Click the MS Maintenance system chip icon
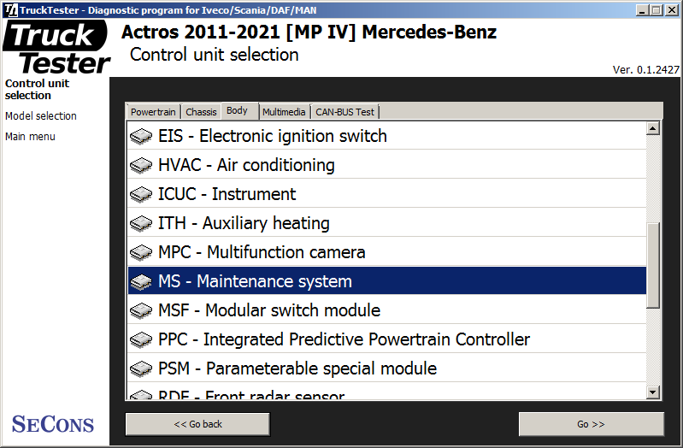The height and width of the screenshot is (448, 683). [141, 281]
